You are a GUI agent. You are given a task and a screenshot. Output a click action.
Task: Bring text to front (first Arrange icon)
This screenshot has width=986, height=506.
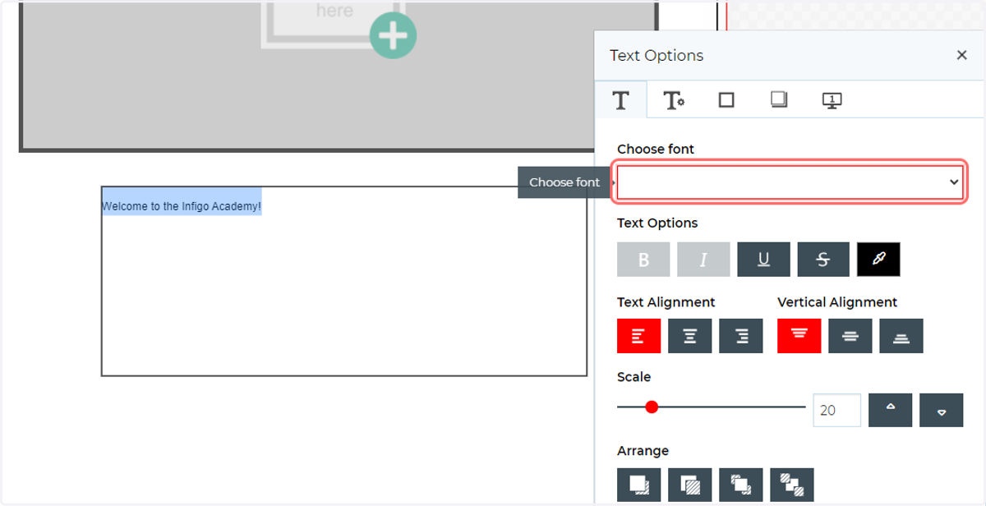pos(638,485)
